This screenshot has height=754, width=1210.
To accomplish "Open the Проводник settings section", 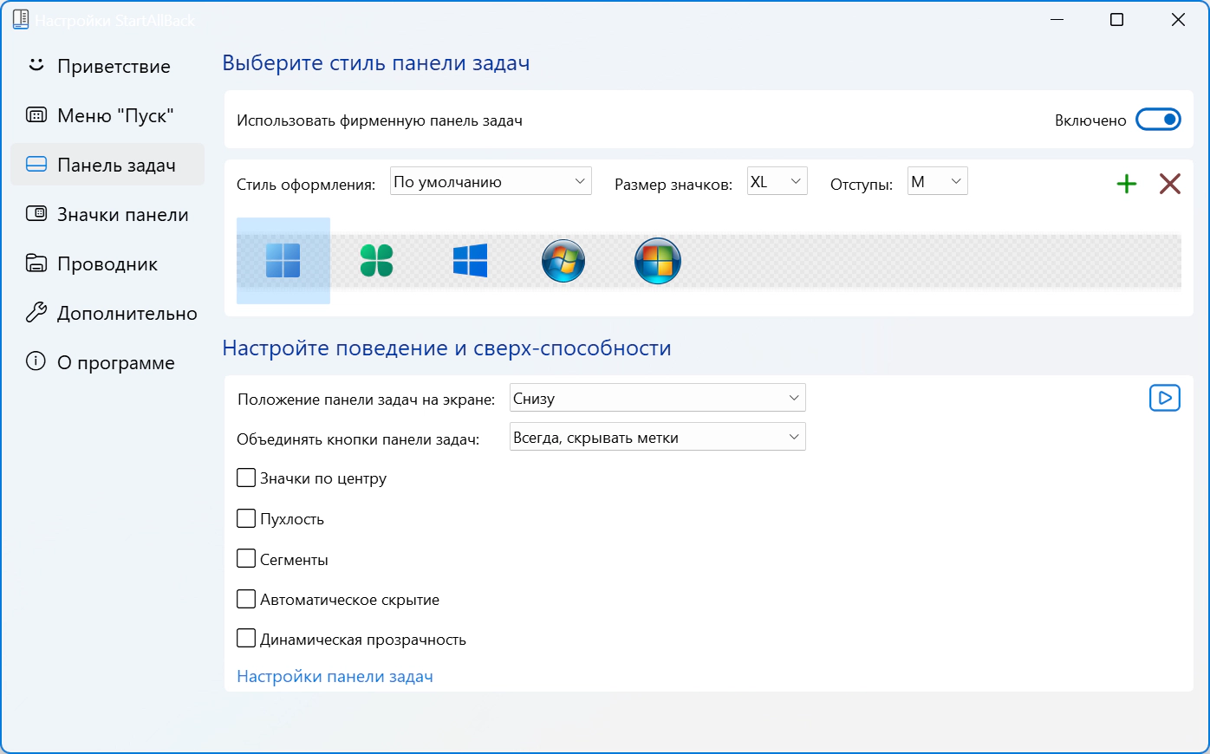I will (x=107, y=263).
